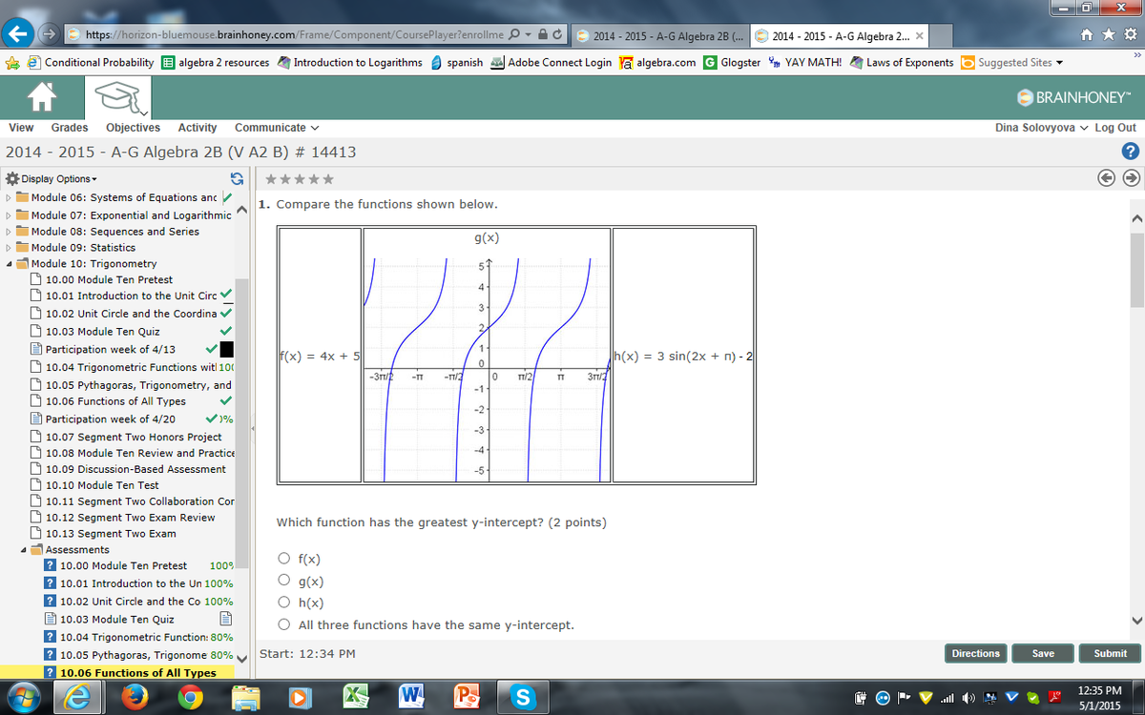Image resolution: width=1145 pixels, height=715 pixels.
Task: Click Log Out link
Action: 1115,127
